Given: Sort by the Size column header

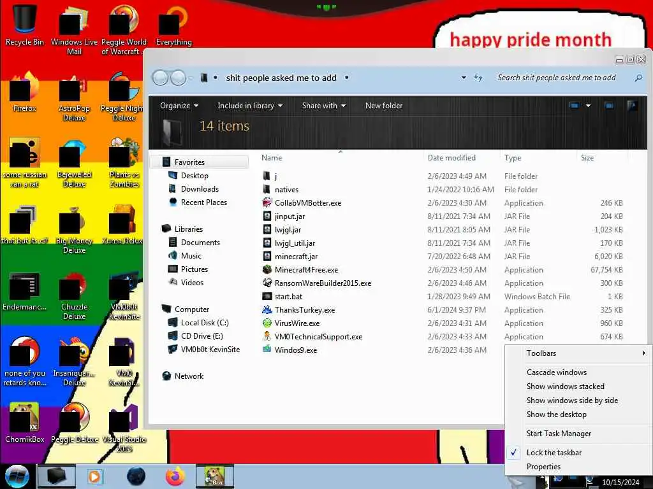Looking at the screenshot, I should pos(602,158).
